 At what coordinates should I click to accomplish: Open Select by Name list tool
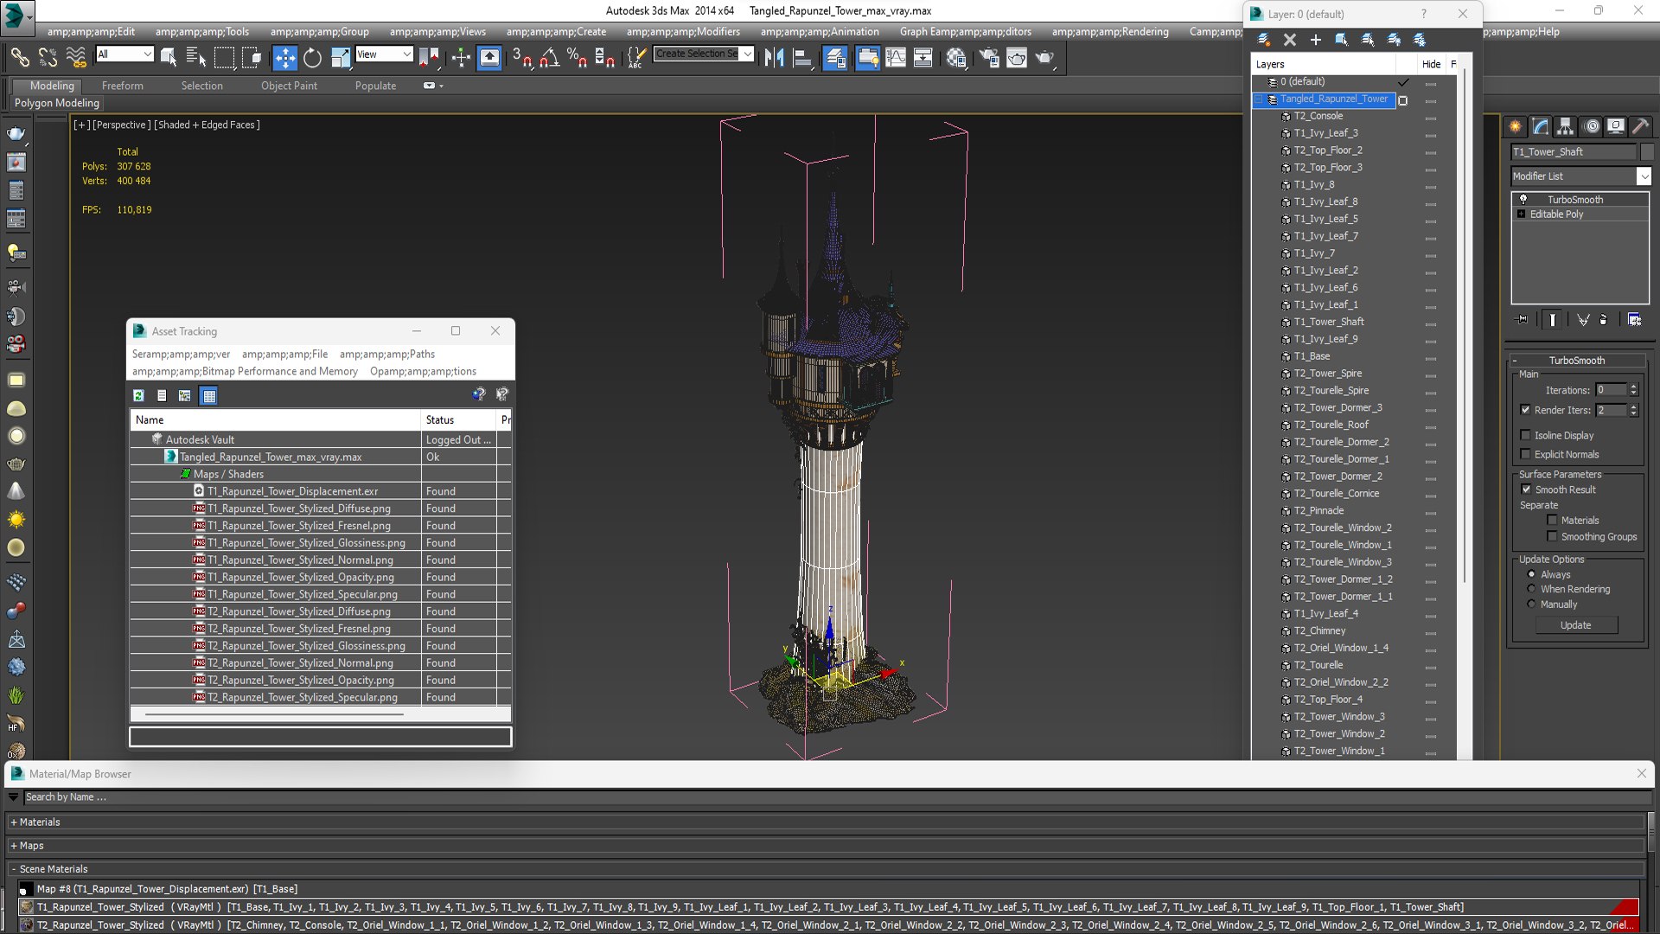(x=196, y=57)
